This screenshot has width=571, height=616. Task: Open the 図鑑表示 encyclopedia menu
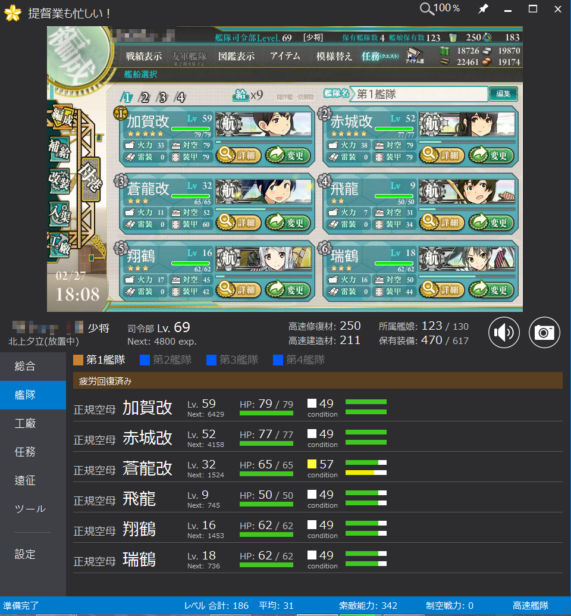(236, 57)
